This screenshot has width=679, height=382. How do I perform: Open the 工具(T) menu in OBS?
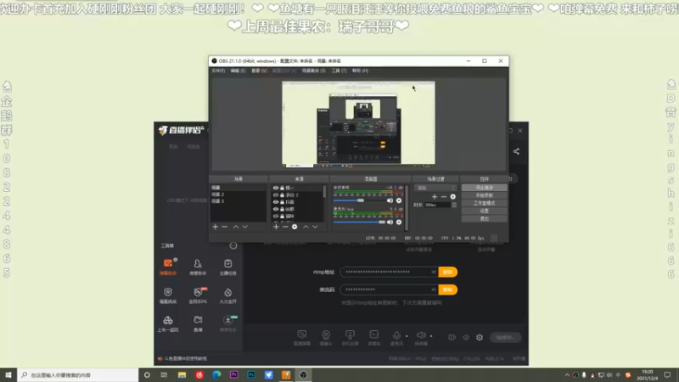339,70
